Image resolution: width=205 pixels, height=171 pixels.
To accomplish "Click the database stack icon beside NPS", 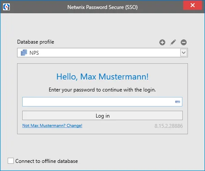I will pos(24,53).
